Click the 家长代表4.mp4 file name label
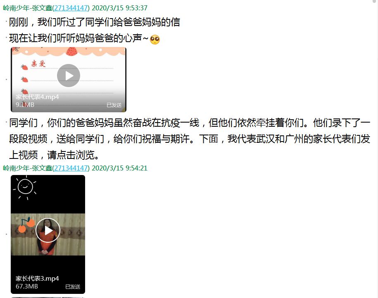378x298 pixels. click(x=37, y=97)
